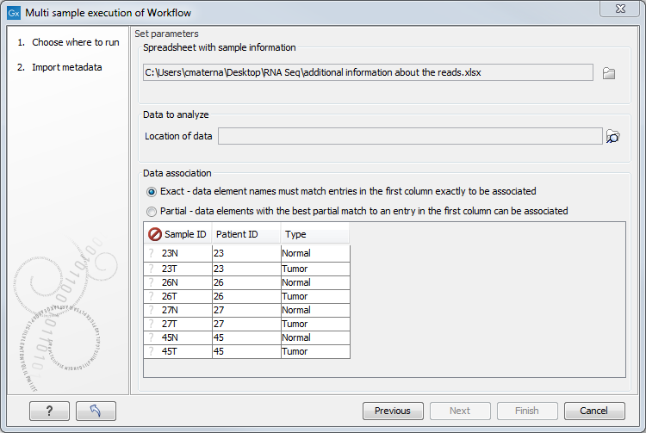Click the spreadsheet file path field

pyautogui.click(x=368, y=72)
